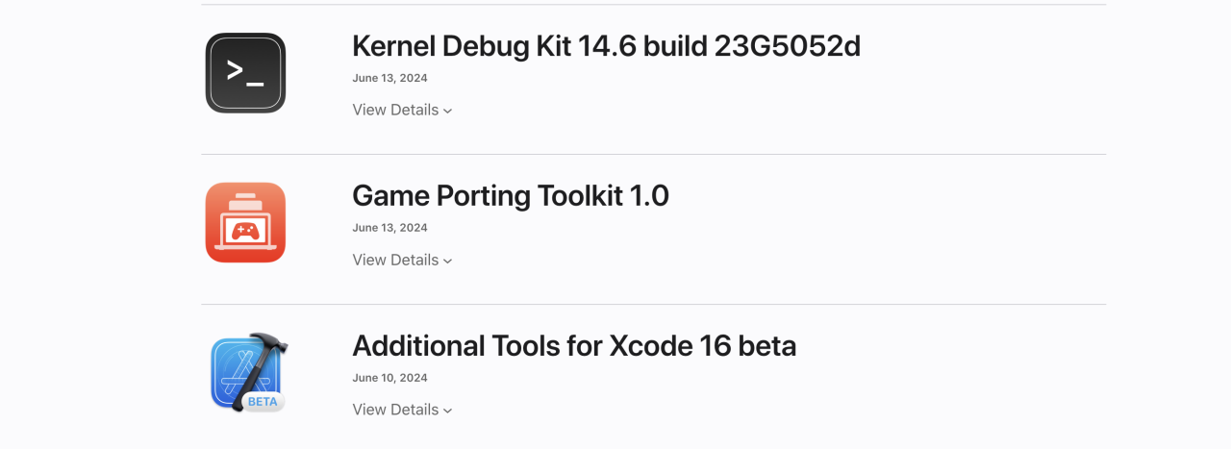
Task: Click the date under Kernel Debug Kit
Action: tap(389, 78)
